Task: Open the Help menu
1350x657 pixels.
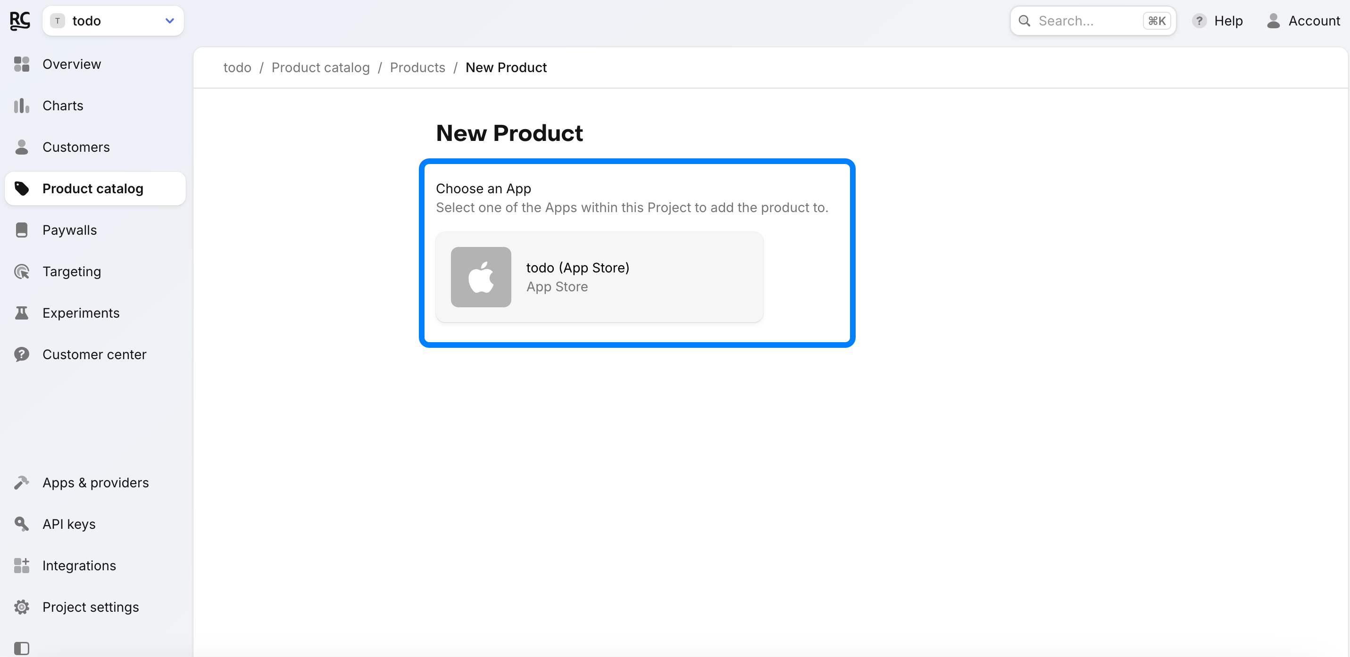Action: [x=1217, y=20]
